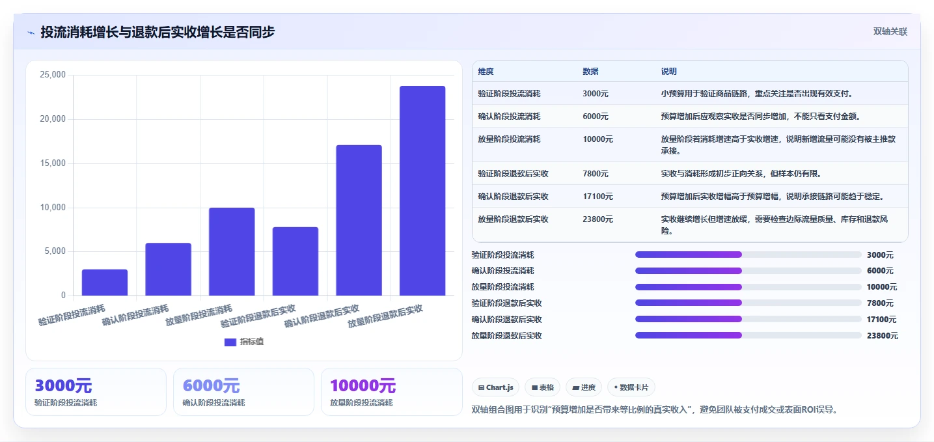934x442 pixels.
Task: Click the 验证阶段退款后实收 label in the table
Action: [513, 174]
